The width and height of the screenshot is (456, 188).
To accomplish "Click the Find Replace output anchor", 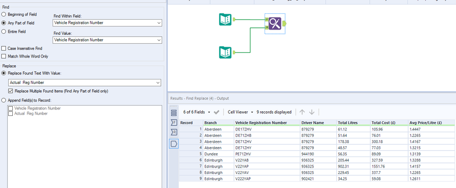I will [284, 23].
